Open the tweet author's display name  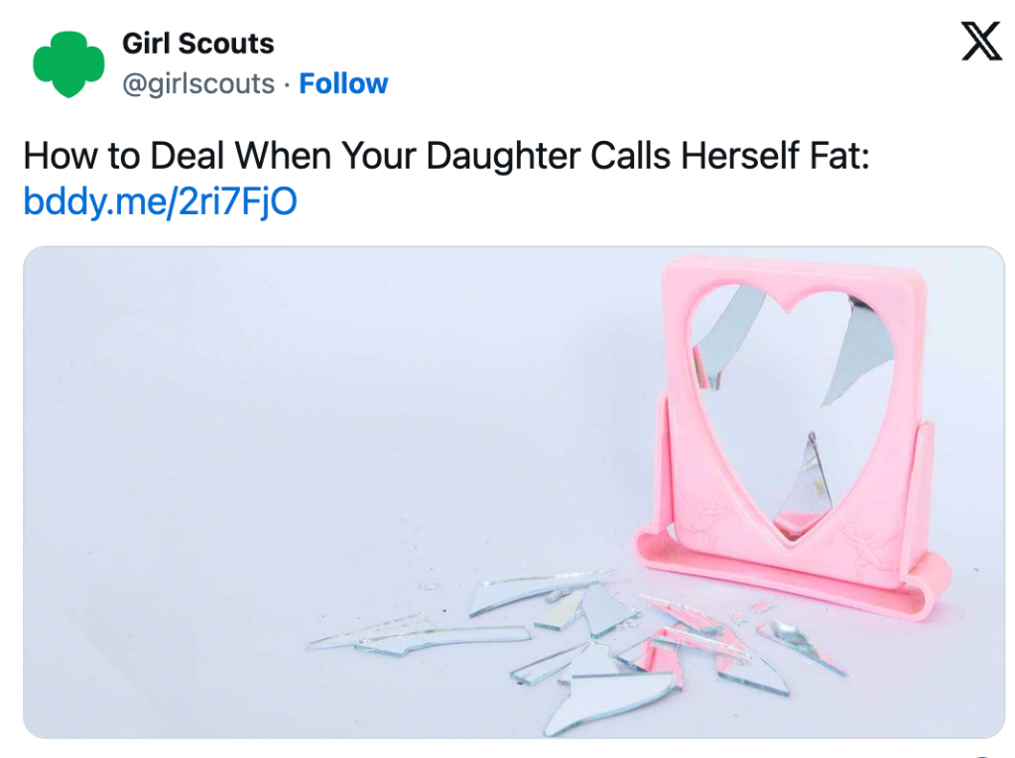[197, 44]
